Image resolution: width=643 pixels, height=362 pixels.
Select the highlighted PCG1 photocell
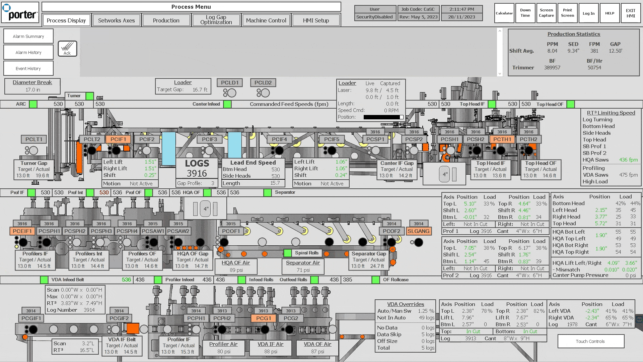tap(264, 318)
